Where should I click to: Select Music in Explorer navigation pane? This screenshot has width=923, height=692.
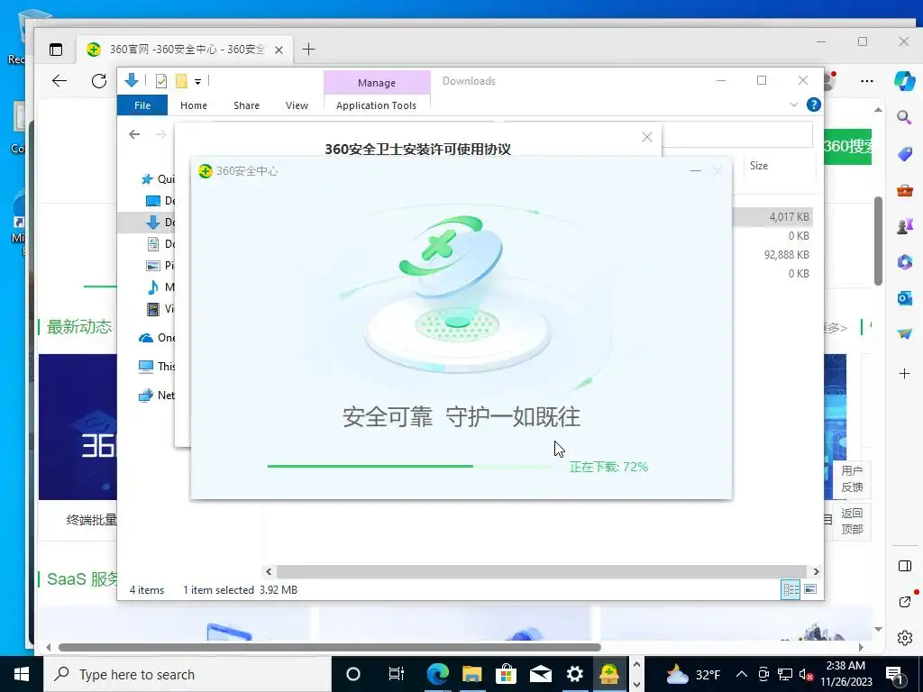pos(160,287)
